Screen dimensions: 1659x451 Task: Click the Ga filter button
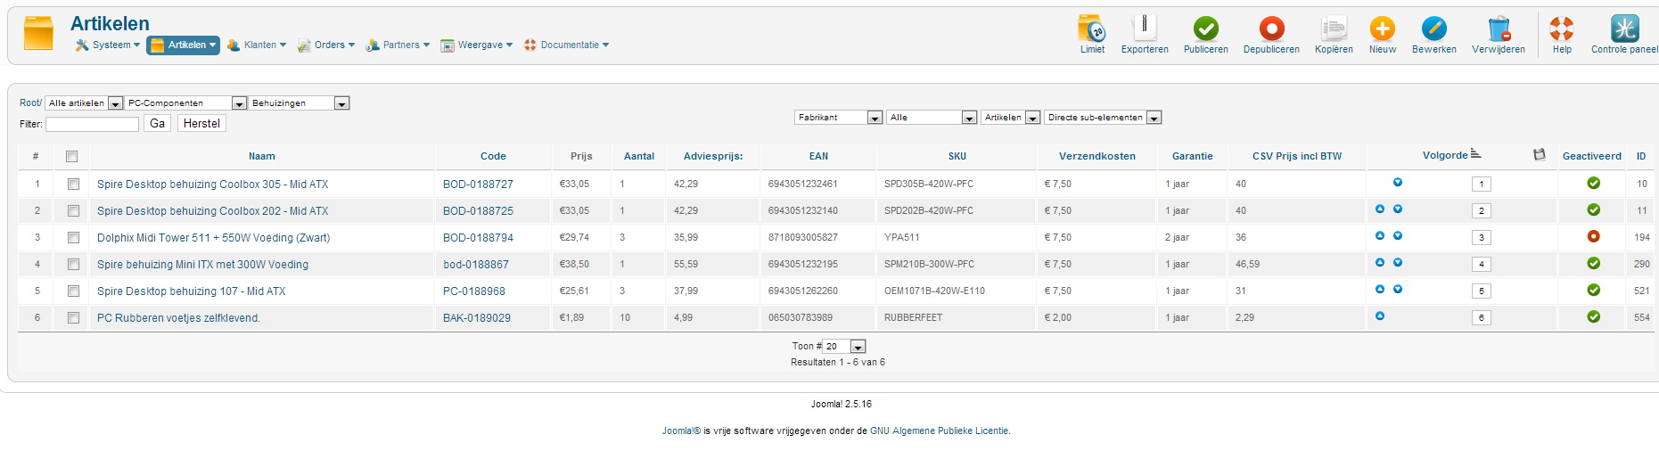[x=157, y=124]
